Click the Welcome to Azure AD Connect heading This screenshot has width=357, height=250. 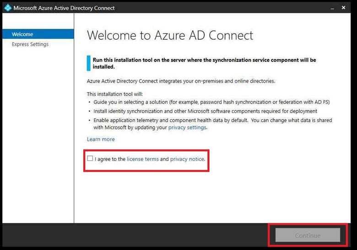[x=170, y=35]
